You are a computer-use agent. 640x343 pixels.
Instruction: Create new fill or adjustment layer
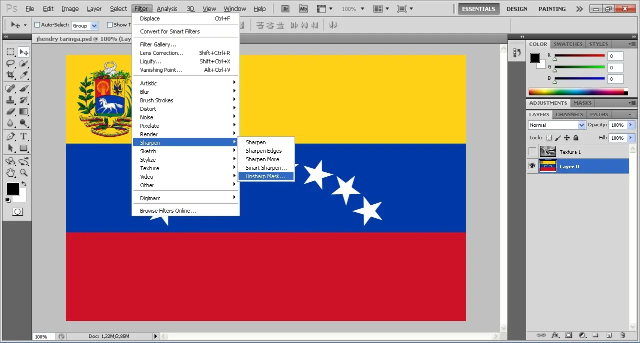(x=582, y=335)
